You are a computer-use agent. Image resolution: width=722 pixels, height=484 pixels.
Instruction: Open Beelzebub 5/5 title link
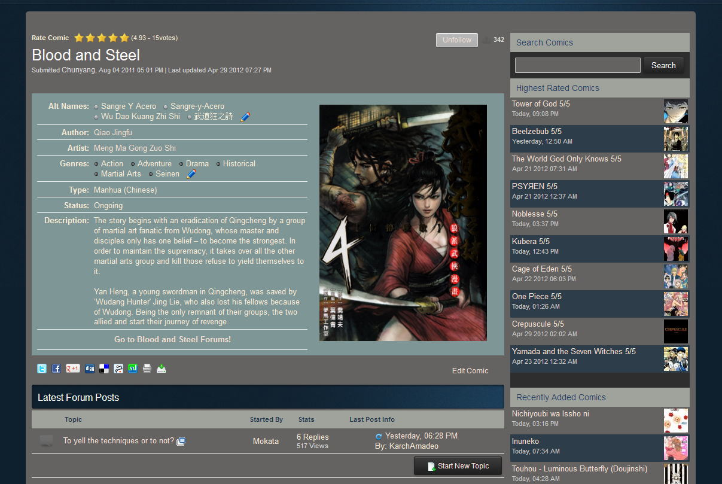537,131
